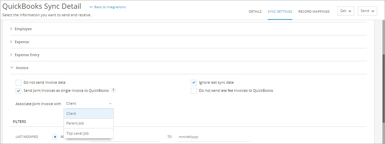Open the Get dropdown button

tap(346, 11)
